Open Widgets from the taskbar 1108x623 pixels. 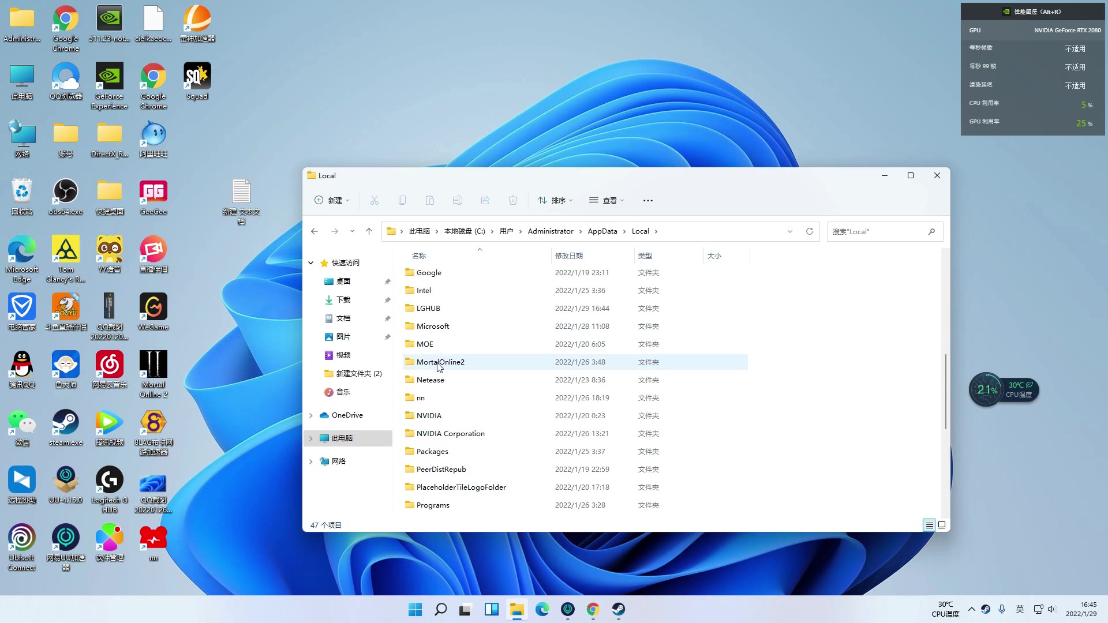tap(492, 609)
